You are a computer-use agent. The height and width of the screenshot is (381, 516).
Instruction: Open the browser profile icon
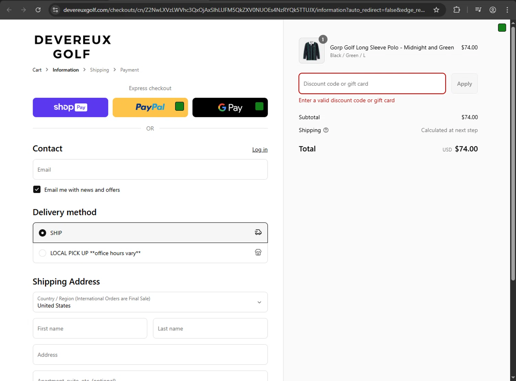pos(493,10)
